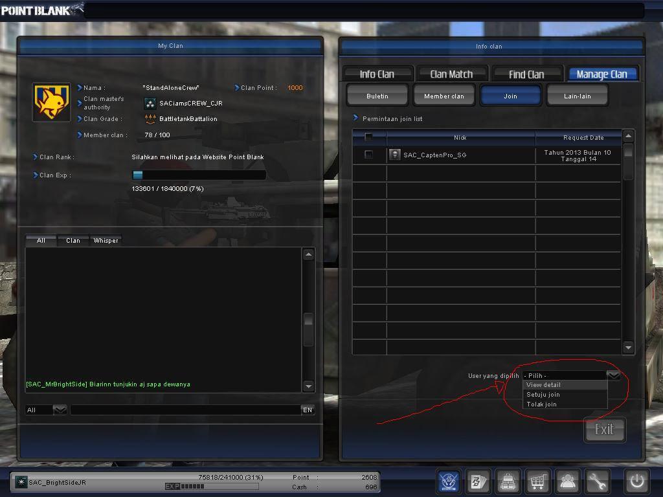
Task: Click the join list scroll up arrow
Action: pos(628,136)
